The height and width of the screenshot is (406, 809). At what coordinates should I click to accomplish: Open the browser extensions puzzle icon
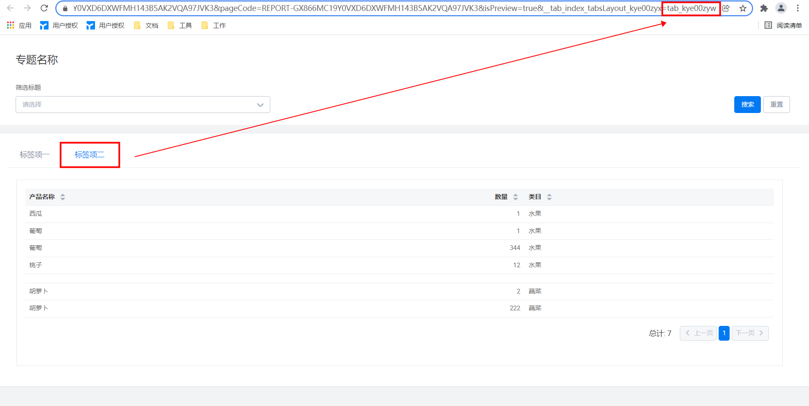[764, 8]
